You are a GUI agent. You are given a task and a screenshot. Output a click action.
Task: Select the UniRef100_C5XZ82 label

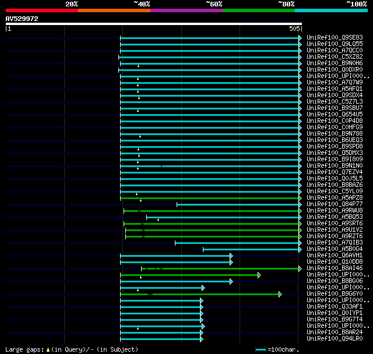click(335, 57)
